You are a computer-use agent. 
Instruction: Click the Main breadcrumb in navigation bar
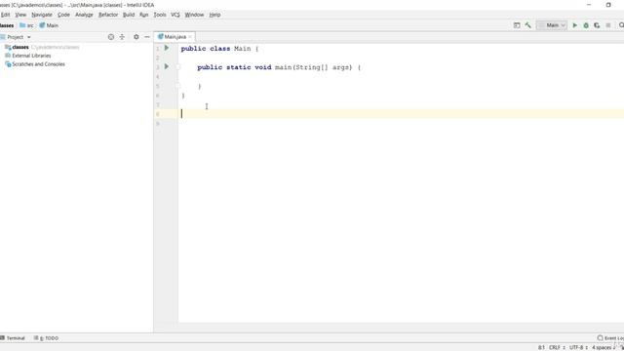click(x=49, y=25)
